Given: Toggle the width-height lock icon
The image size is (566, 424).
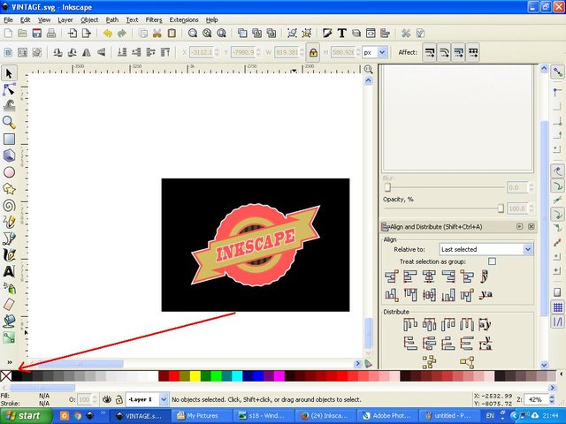Looking at the screenshot, I should click(313, 53).
